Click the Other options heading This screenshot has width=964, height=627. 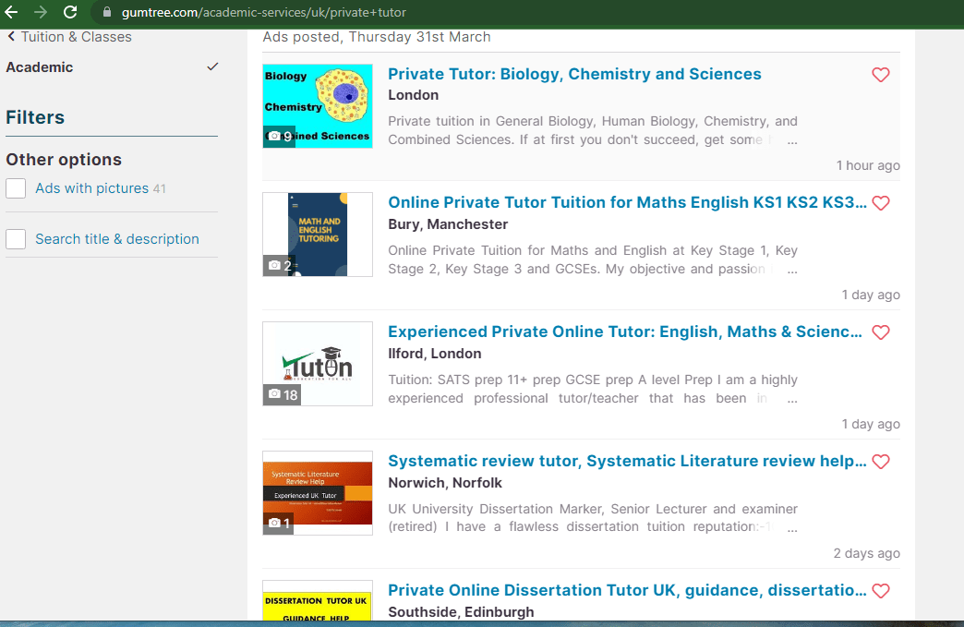[x=64, y=159]
